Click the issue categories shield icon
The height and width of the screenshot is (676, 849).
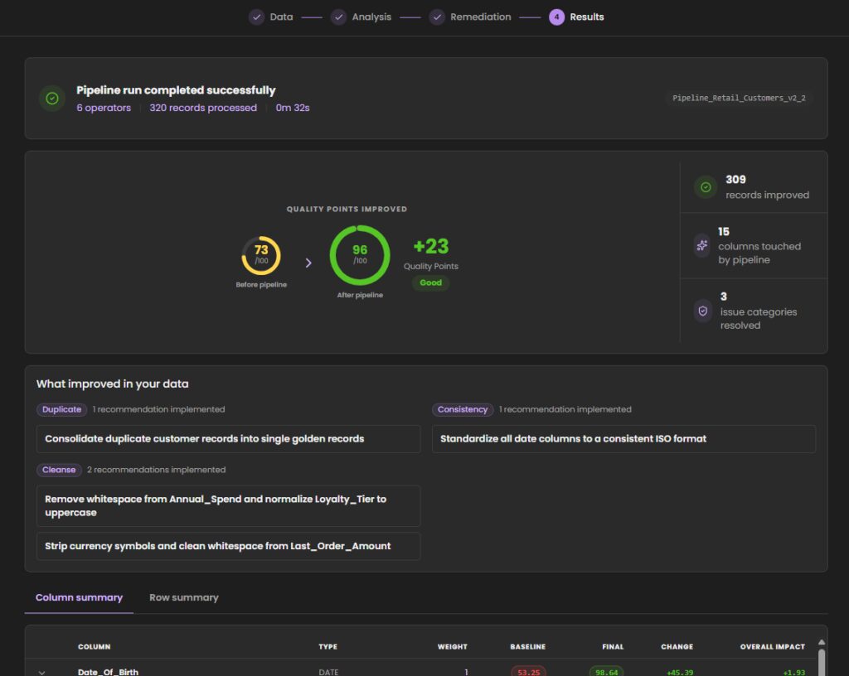(703, 311)
